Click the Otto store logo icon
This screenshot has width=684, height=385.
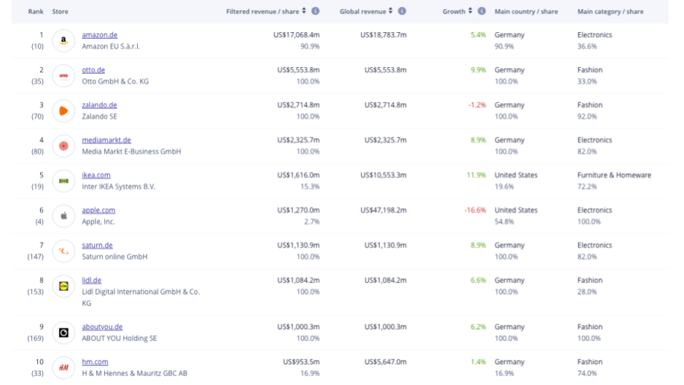click(x=63, y=76)
